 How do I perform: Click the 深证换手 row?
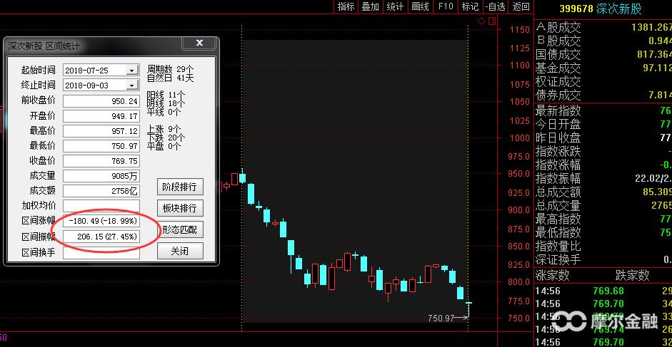pos(603,259)
